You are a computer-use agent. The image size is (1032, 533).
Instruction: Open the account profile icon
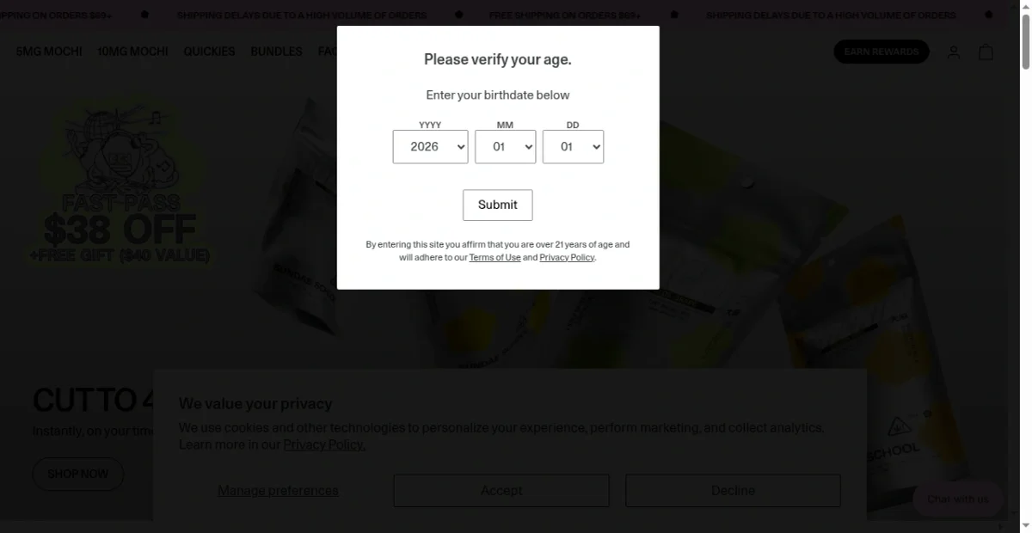pyautogui.click(x=954, y=52)
